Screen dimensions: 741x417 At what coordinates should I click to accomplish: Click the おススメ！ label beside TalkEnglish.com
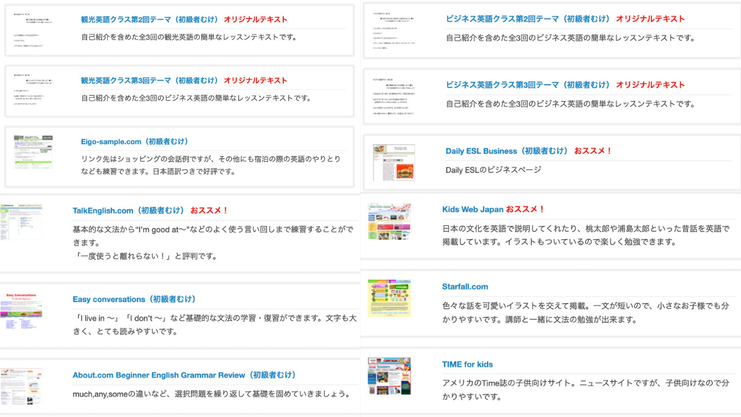coord(210,210)
